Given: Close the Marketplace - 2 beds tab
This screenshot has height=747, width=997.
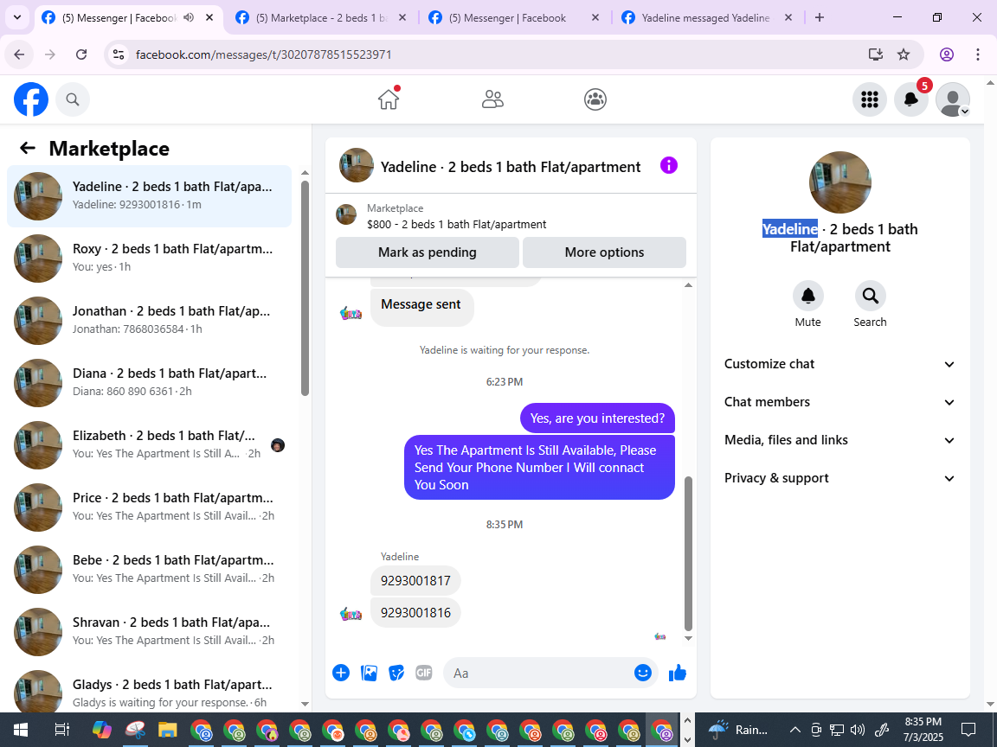Looking at the screenshot, I should coord(402,18).
